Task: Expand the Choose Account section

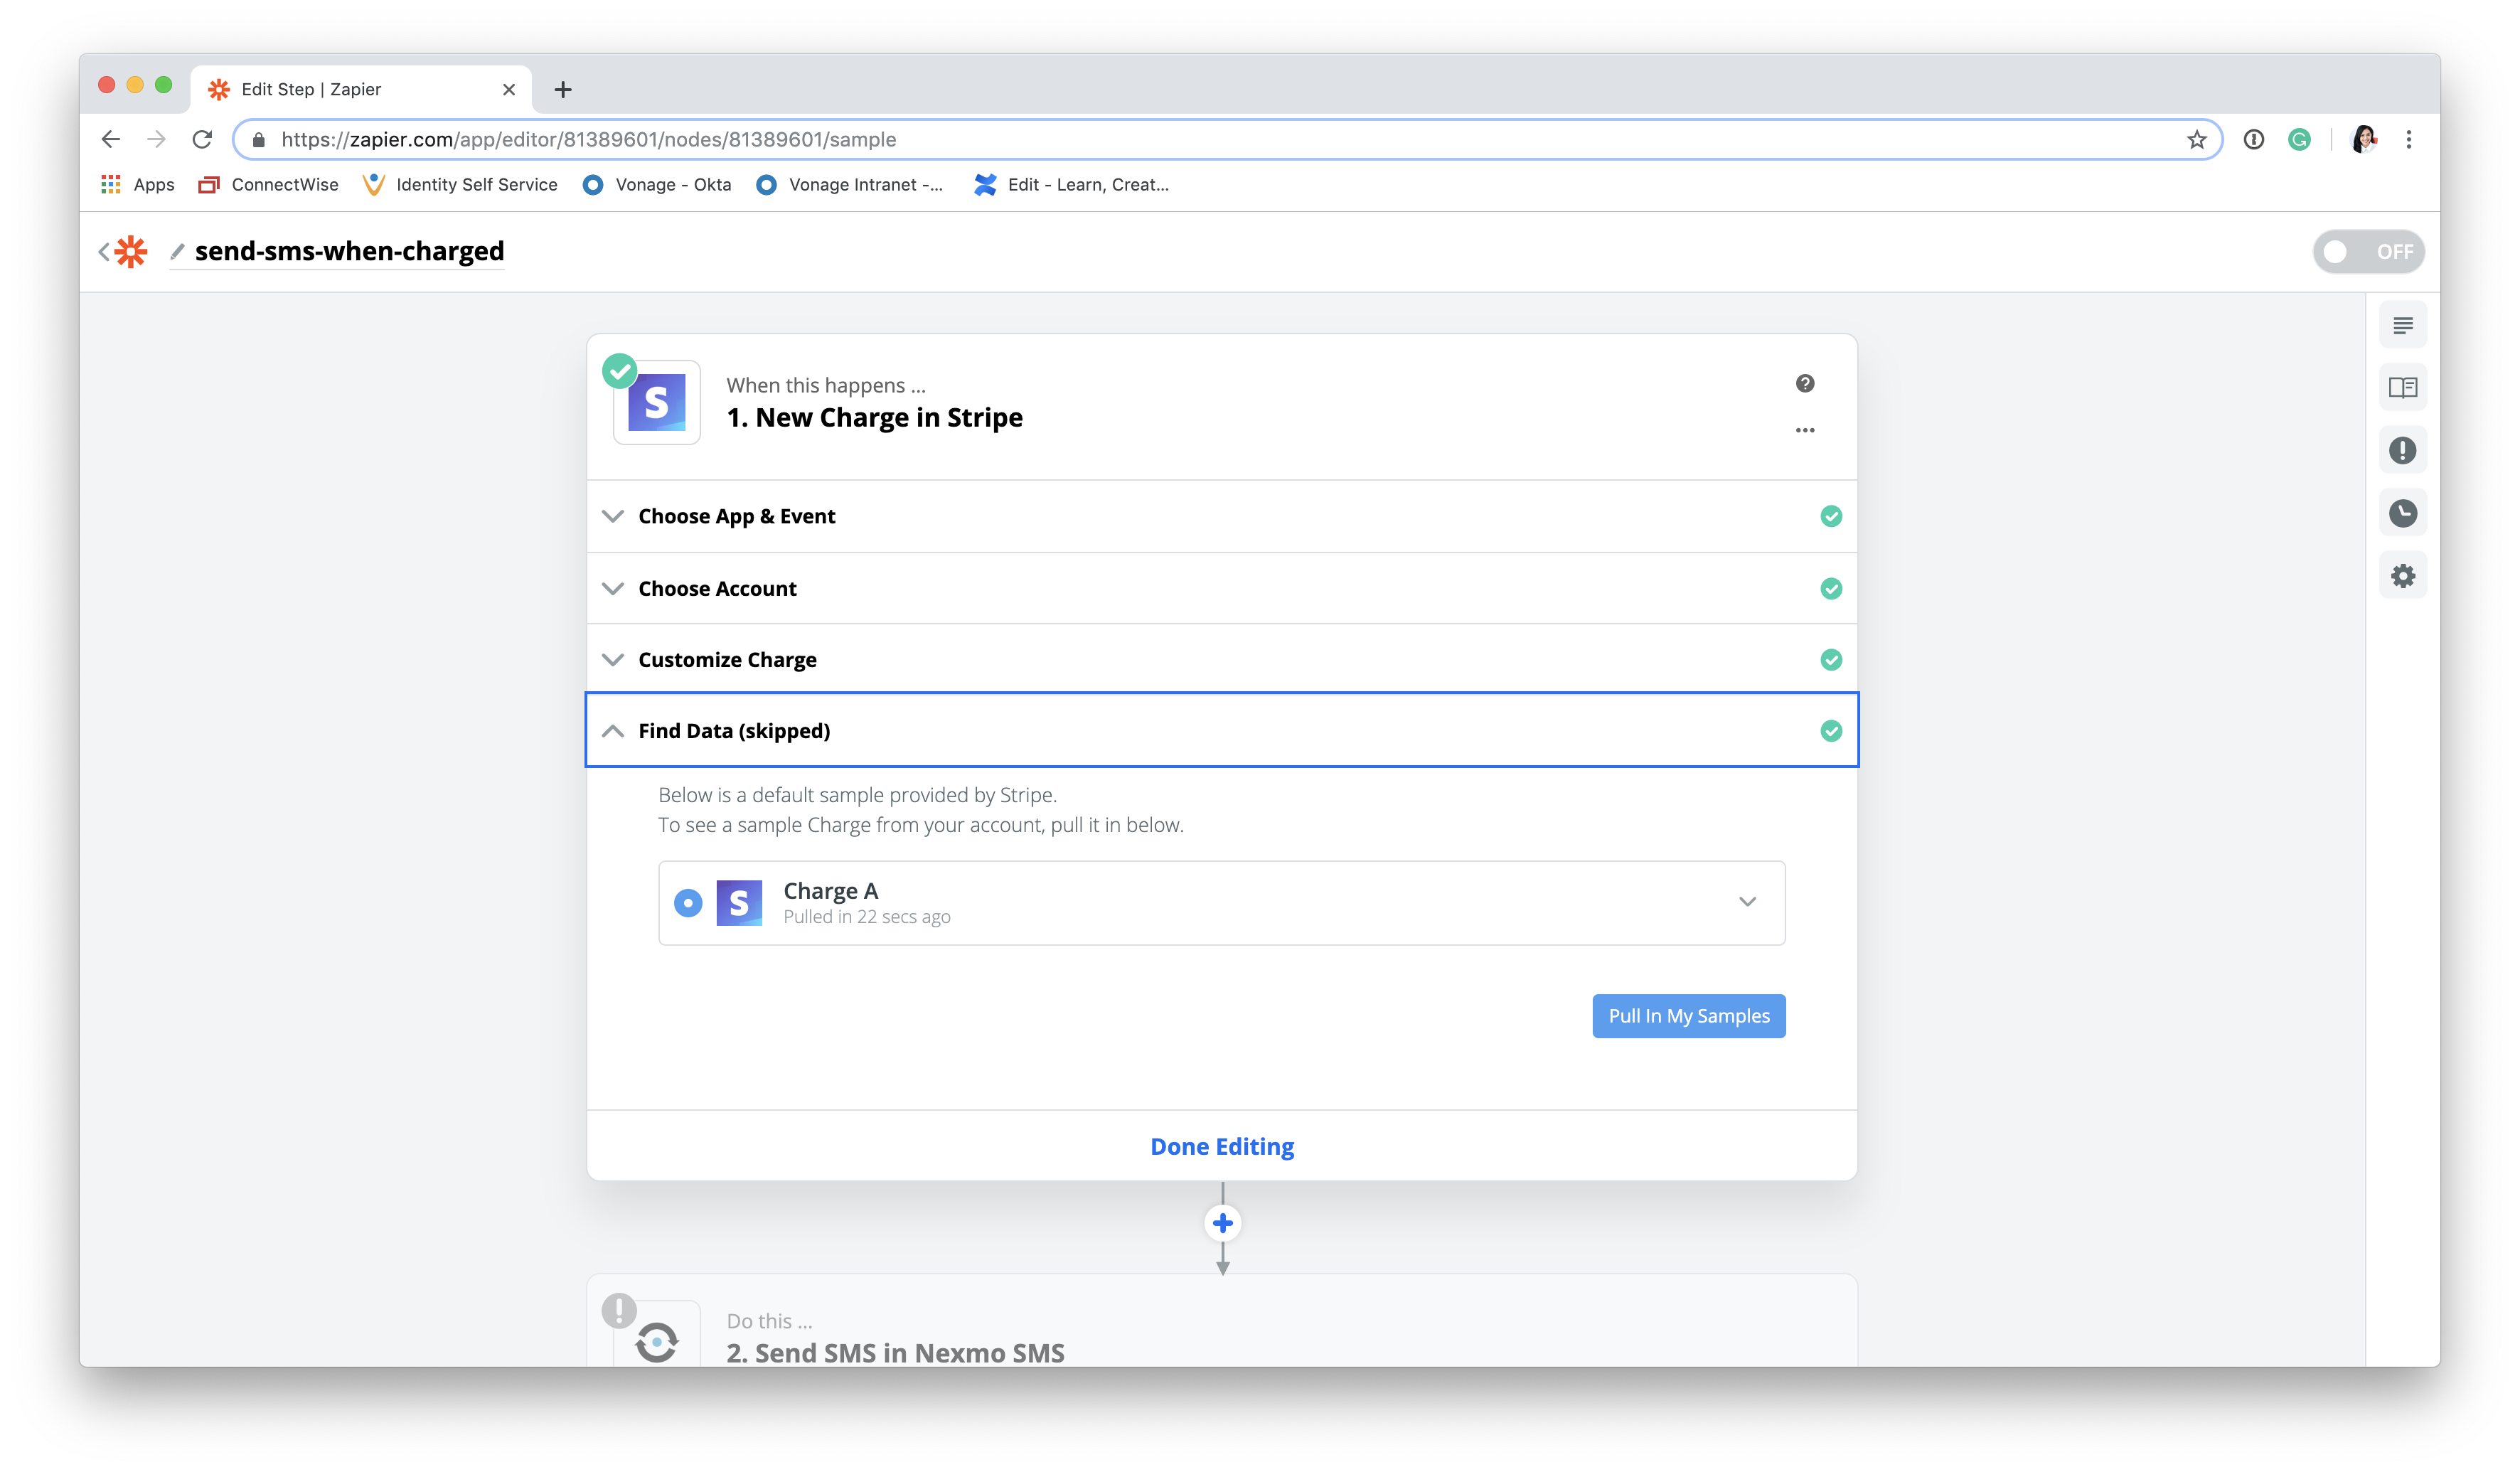Action: [613, 588]
